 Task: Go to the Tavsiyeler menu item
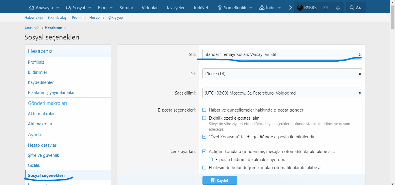(175, 8)
